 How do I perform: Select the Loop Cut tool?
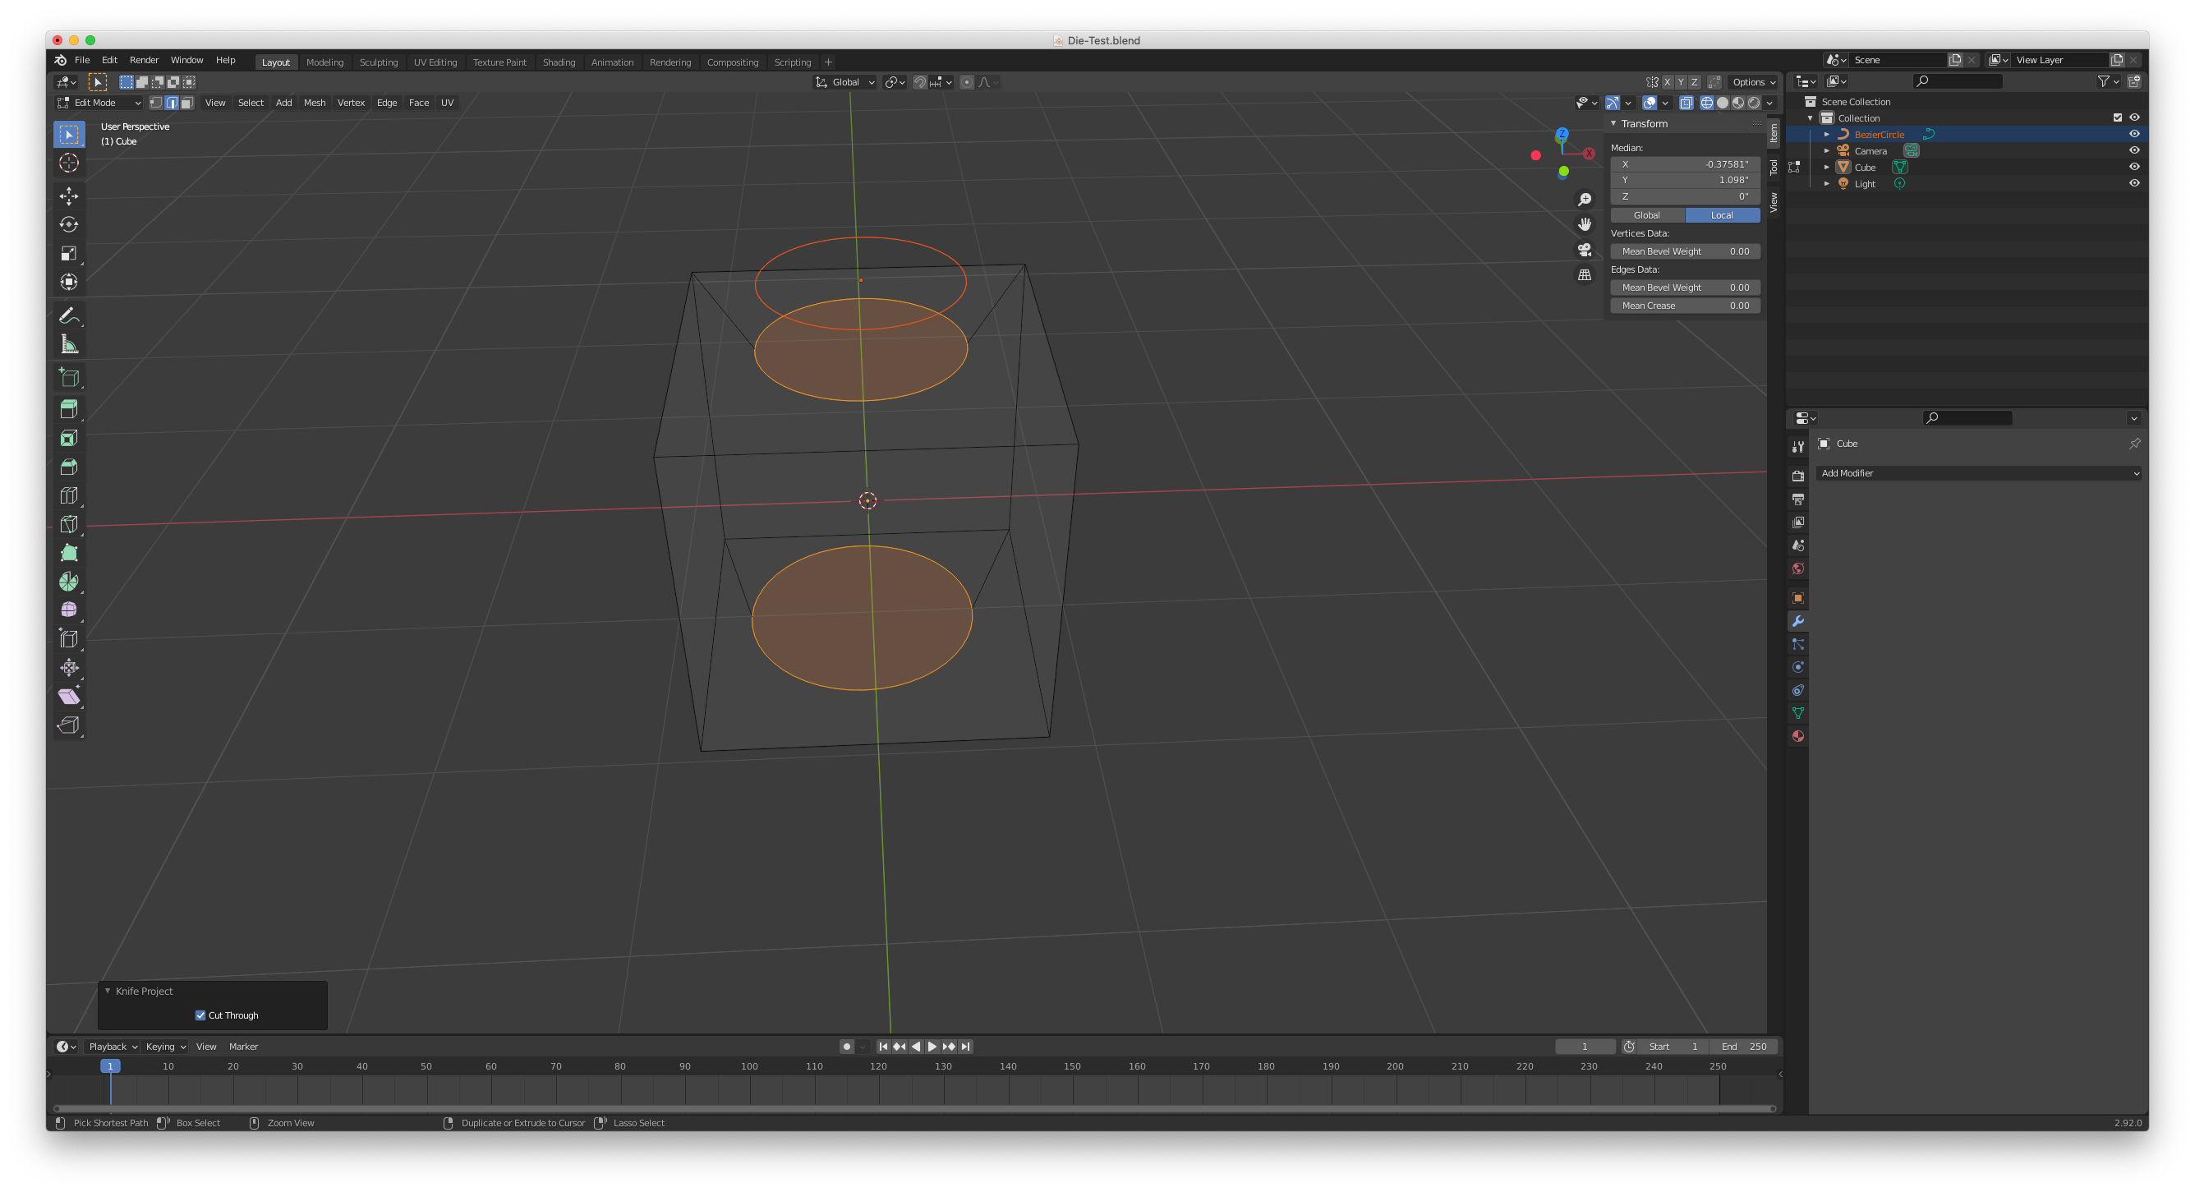click(x=69, y=496)
